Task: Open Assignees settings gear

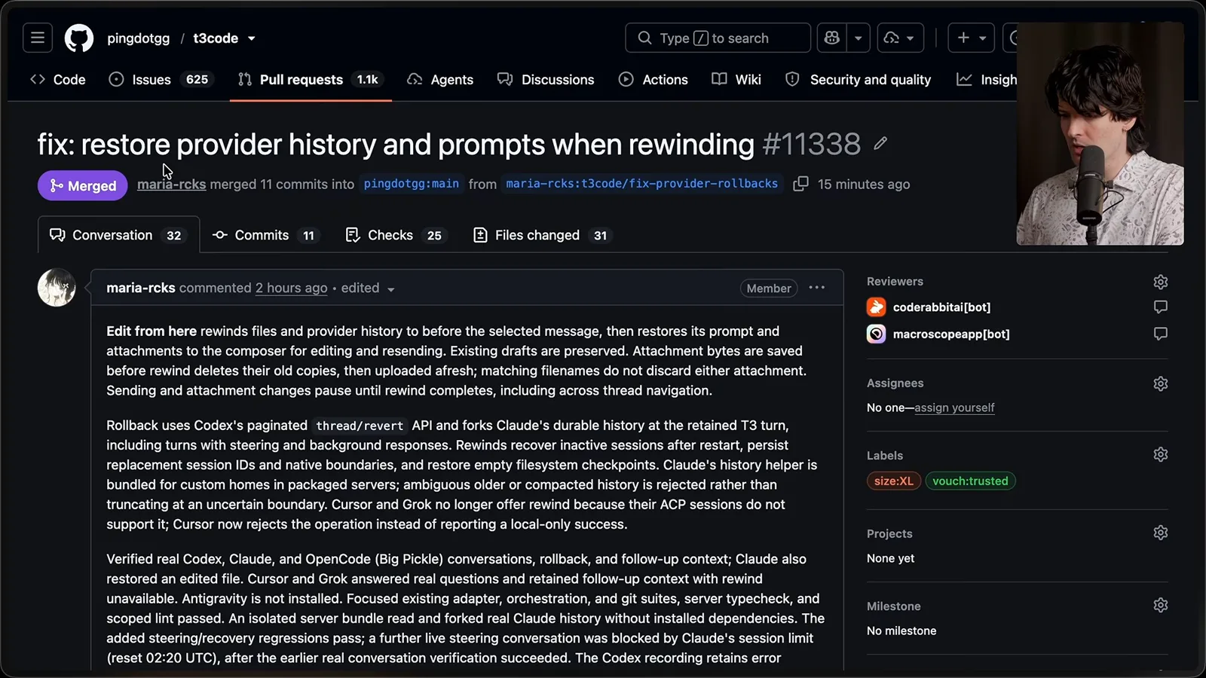Action: tap(1161, 383)
